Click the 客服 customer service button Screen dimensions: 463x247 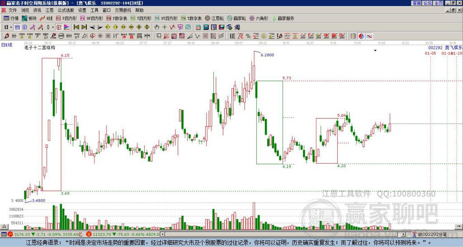tap(416, 3)
